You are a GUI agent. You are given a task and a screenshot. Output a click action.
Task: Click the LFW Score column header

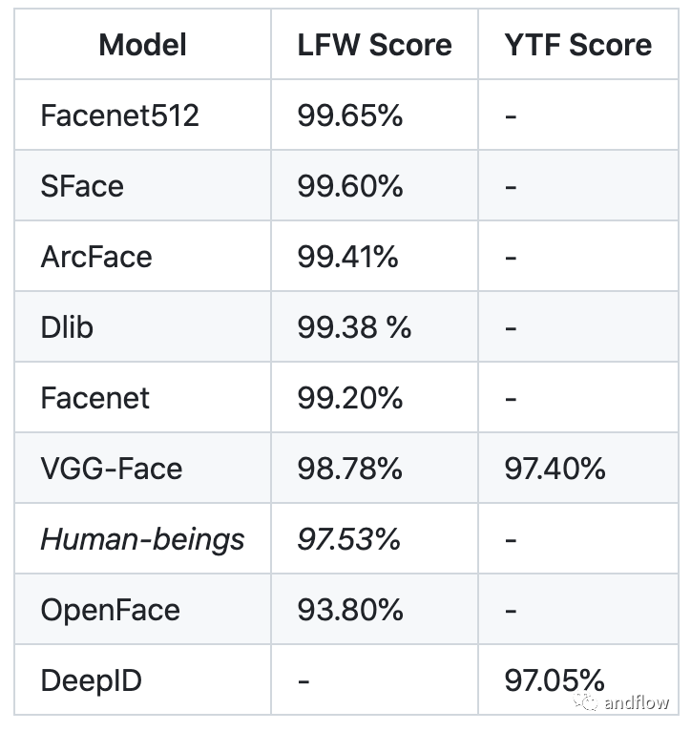point(374,45)
